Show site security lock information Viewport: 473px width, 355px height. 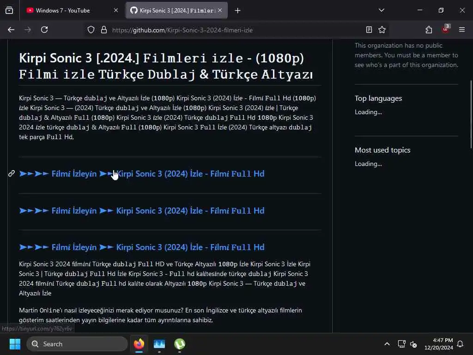point(104,30)
